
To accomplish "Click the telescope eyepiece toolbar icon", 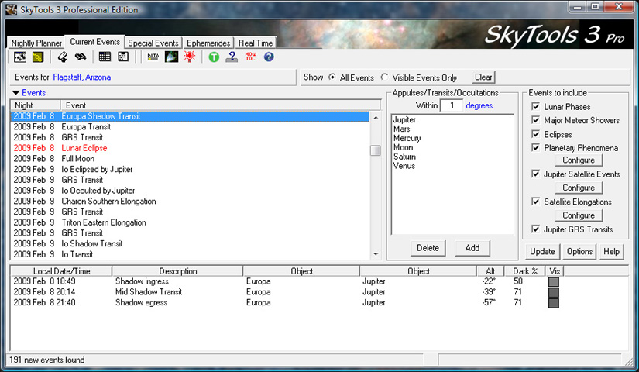I will pos(63,57).
